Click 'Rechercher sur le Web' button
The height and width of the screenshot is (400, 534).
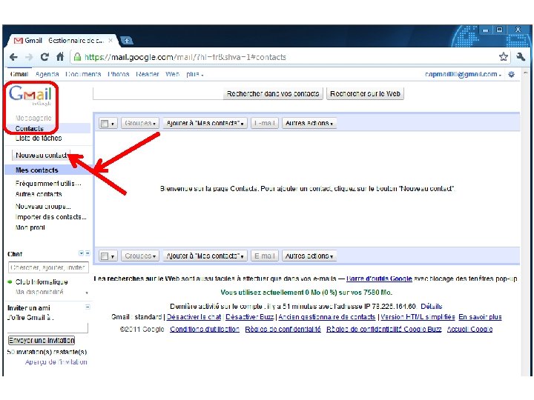pyautogui.click(x=365, y=93)
